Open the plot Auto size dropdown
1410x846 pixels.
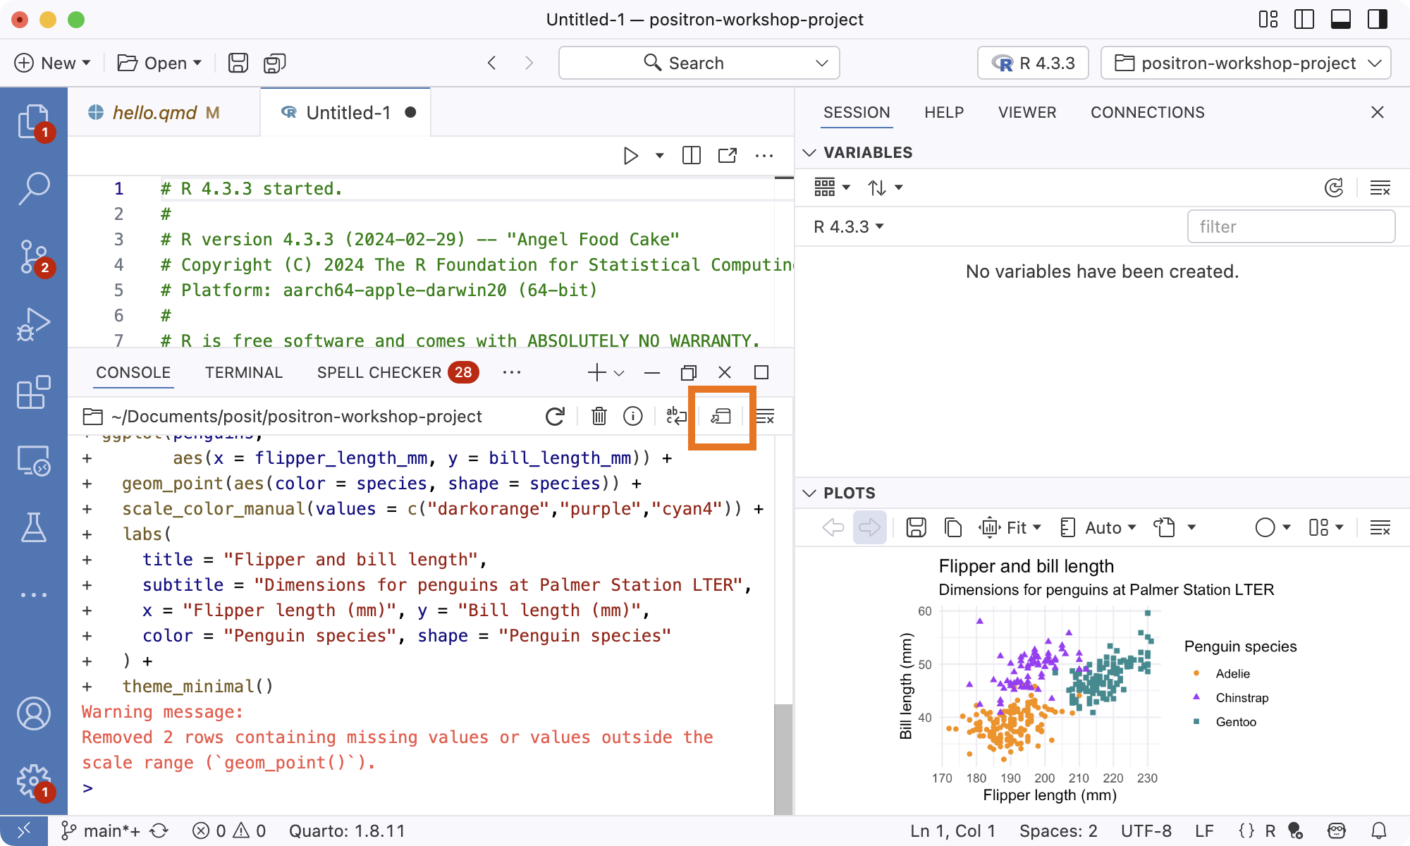click(x=1098, y=527)
